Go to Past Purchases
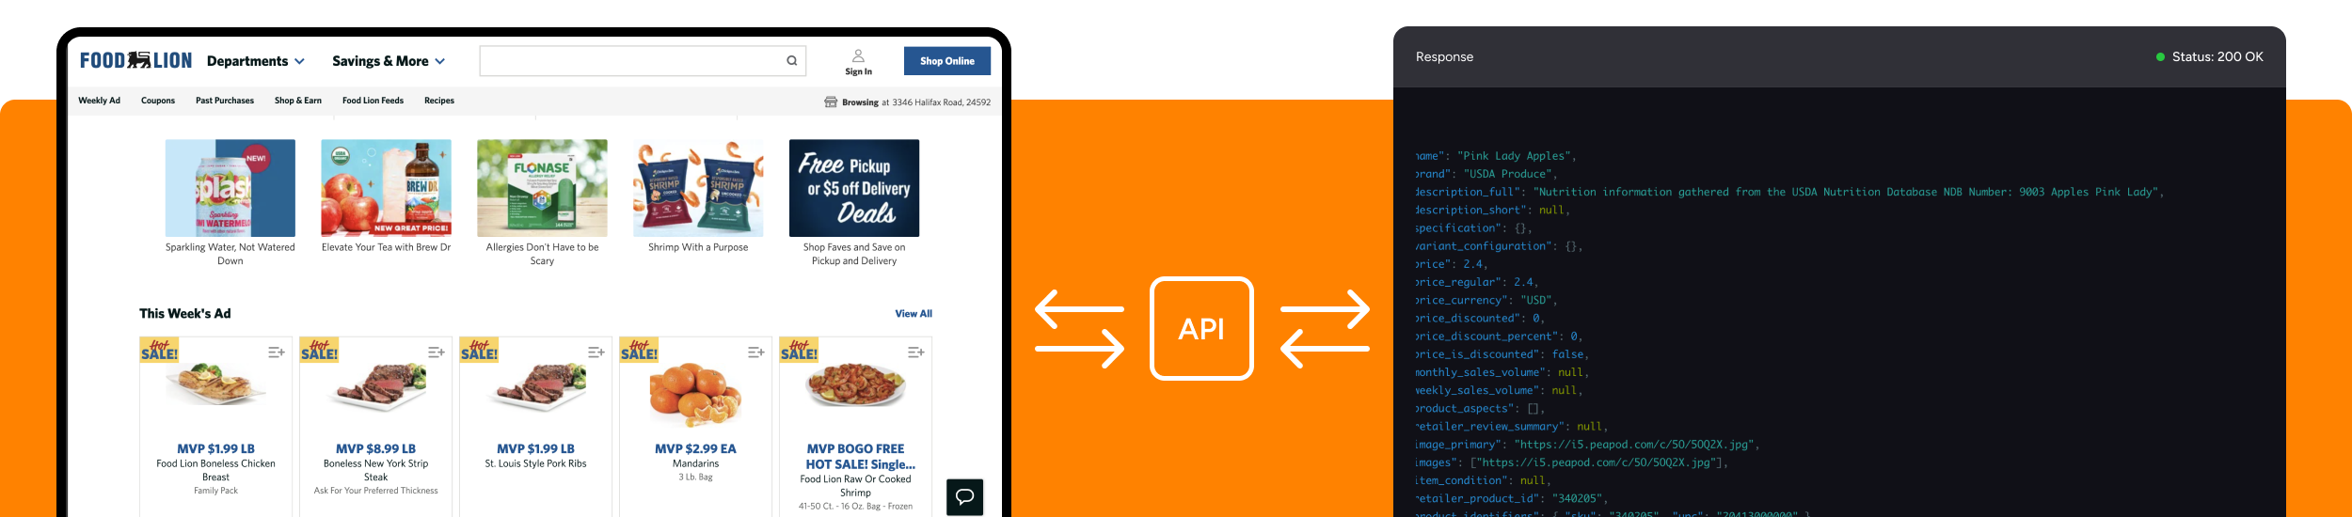Viewport: 2352px width, 517px height. tap(225, 101)
